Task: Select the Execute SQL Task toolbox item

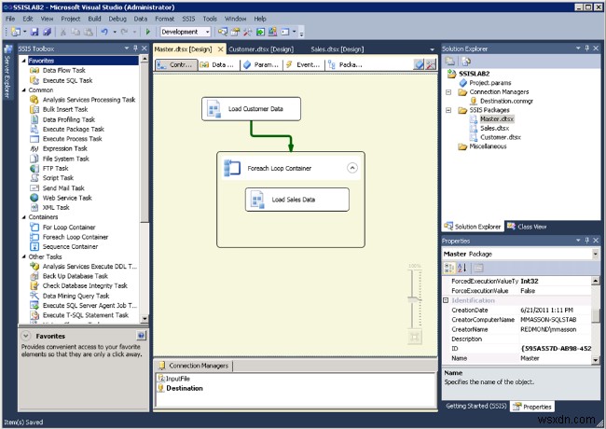Action: [x=67, y=80]
